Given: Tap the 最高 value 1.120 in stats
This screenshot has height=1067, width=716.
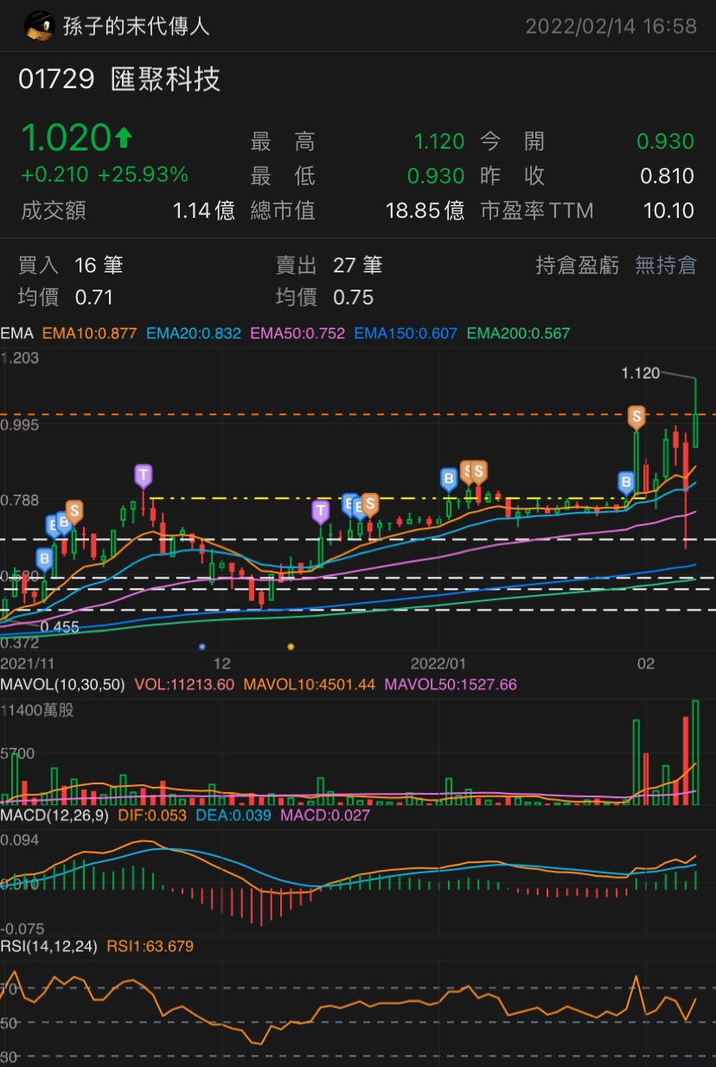Looking at the screenshot, I should click(438, 141).
